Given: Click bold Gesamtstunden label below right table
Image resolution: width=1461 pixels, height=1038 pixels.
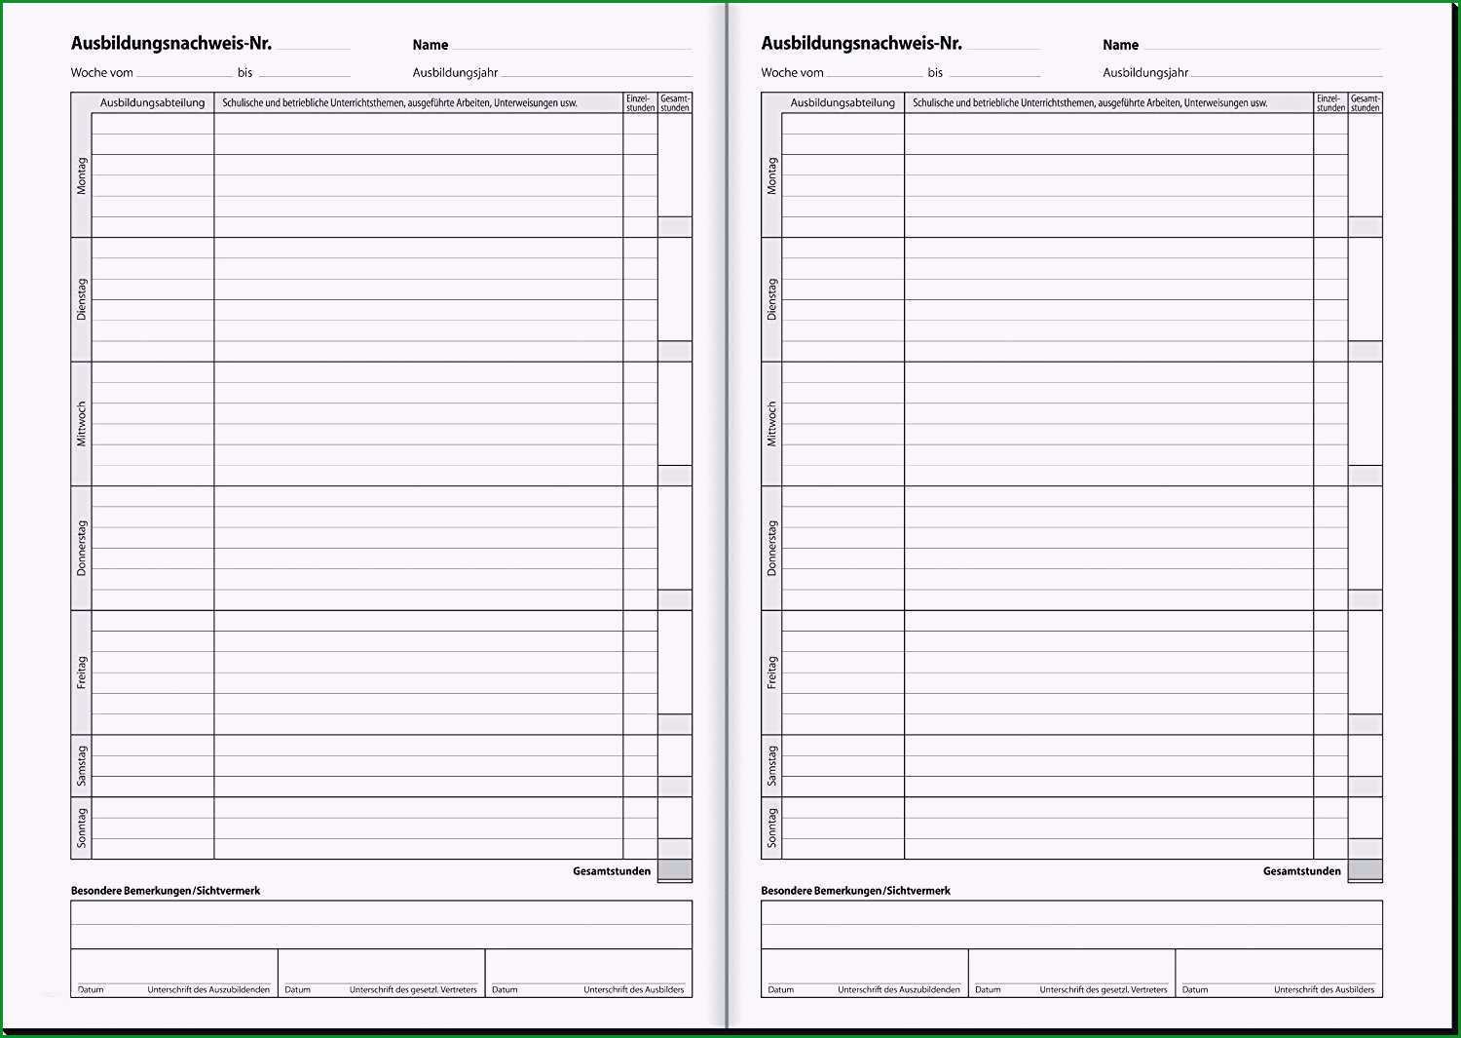Looking at the screenshot, I should coord(1302,871).
